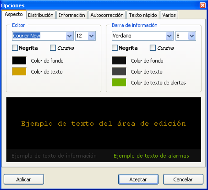208x190 pixels.
Task: Switch to the Aspecto tab
Action: point(14,14)
